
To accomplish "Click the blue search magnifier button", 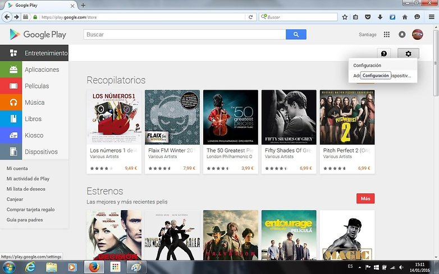I will click(x=296, y=34).
